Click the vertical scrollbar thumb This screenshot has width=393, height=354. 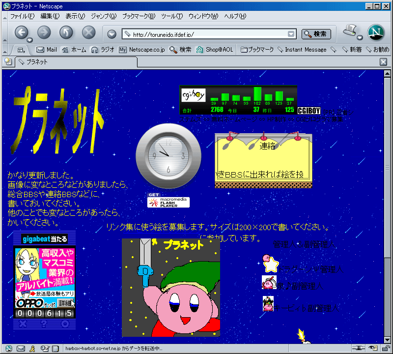tap(387, 168)
